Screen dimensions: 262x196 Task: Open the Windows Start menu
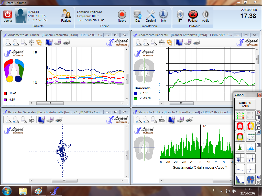pyautogui.click(x=7, y=191)
